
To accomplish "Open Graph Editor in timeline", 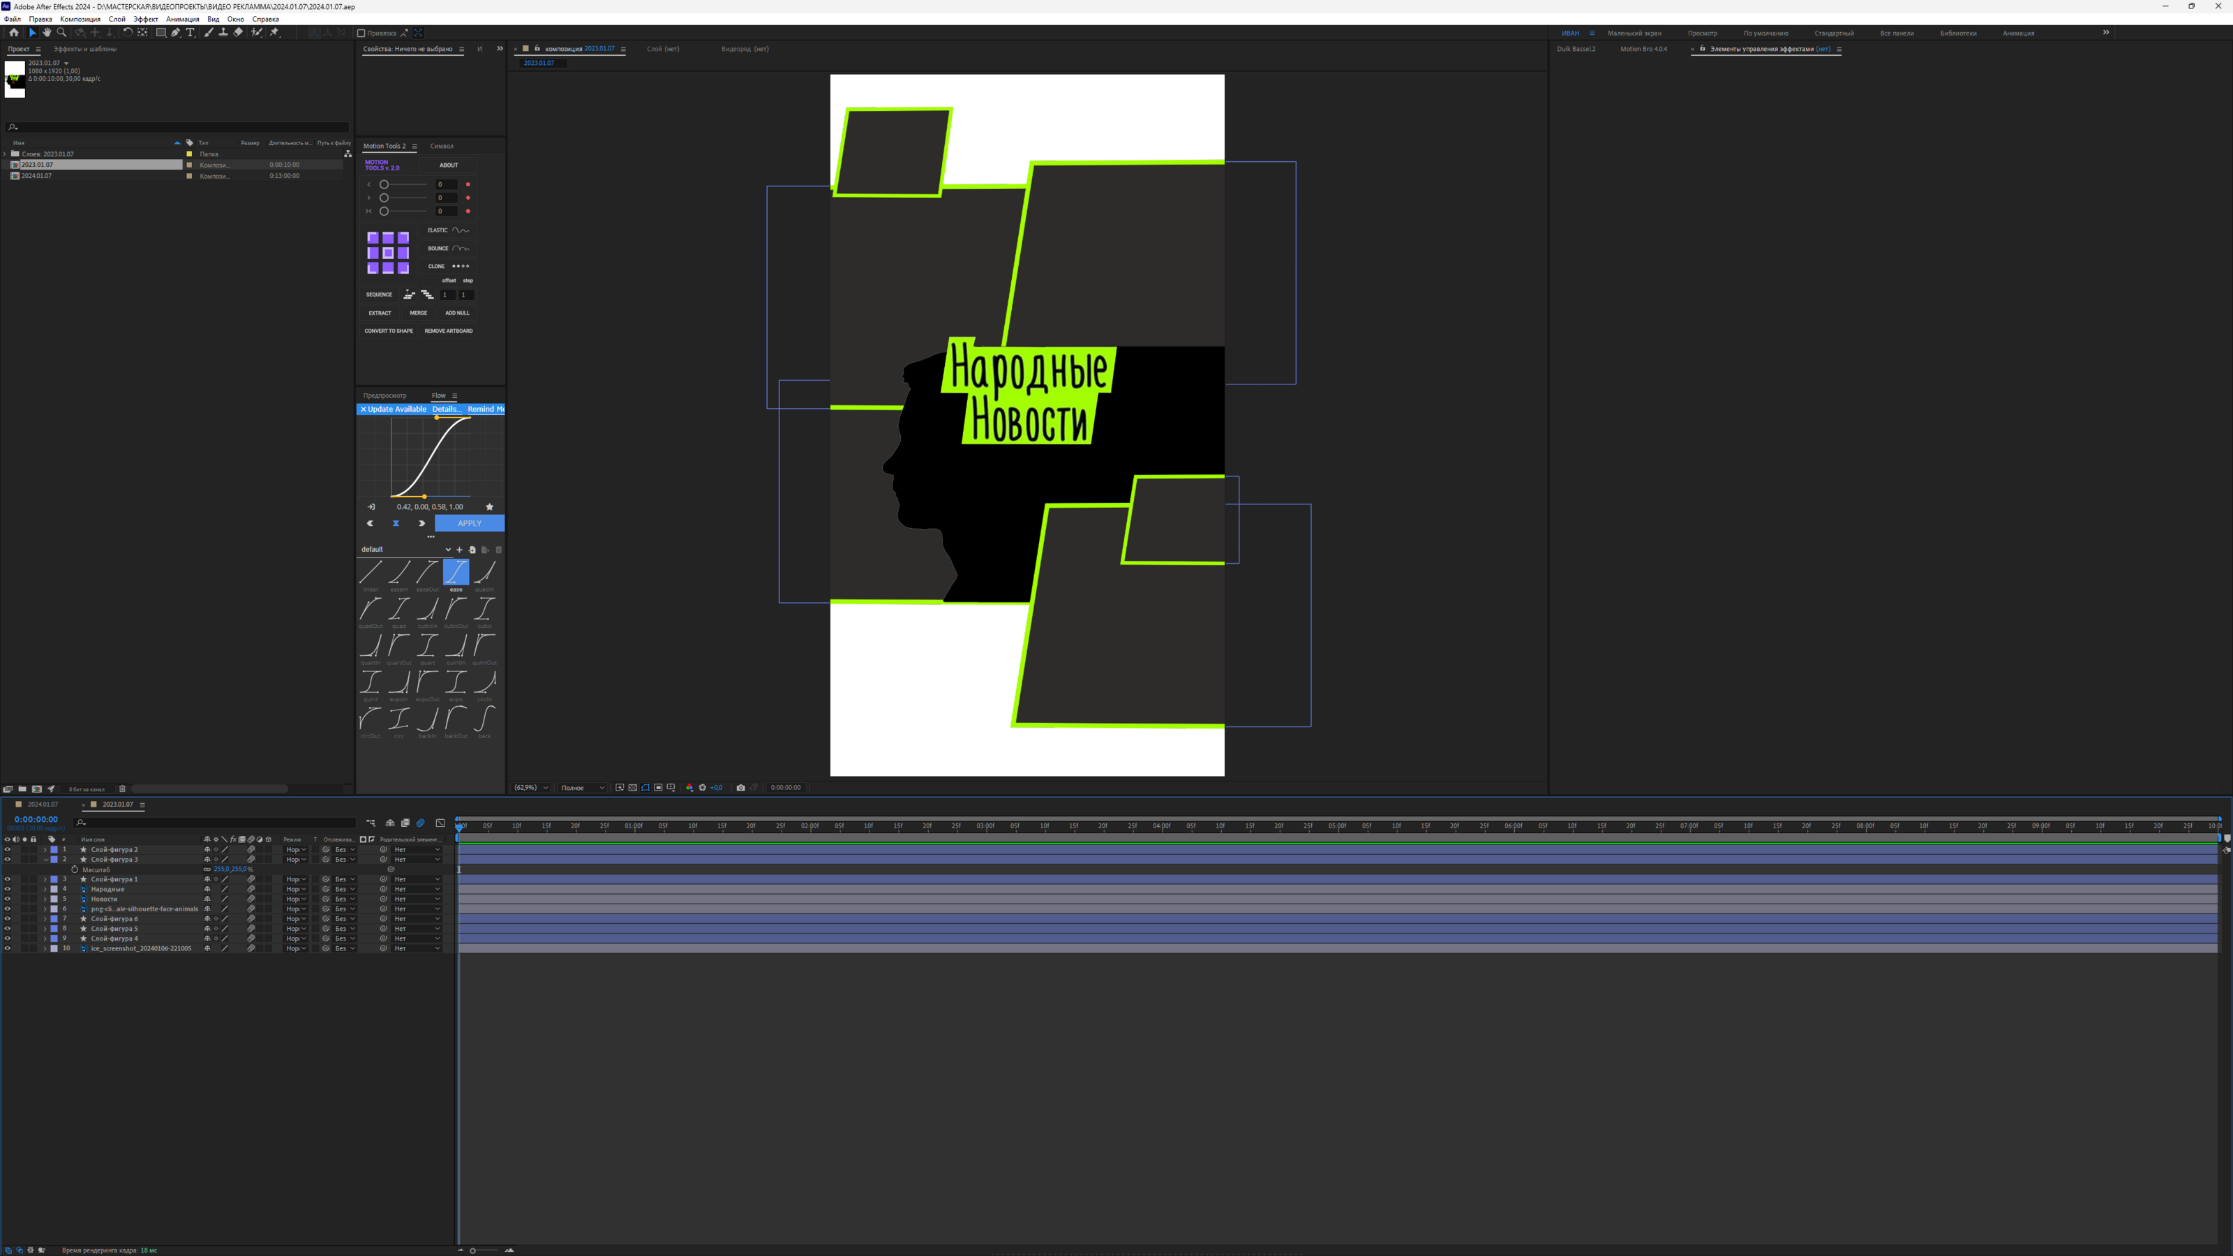I will 440,823.
